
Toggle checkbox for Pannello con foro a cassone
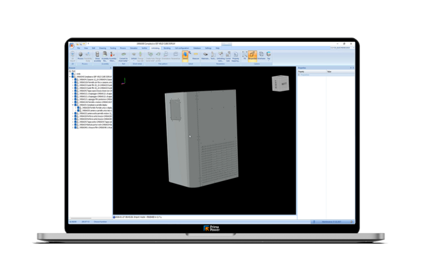click(76, 83)
